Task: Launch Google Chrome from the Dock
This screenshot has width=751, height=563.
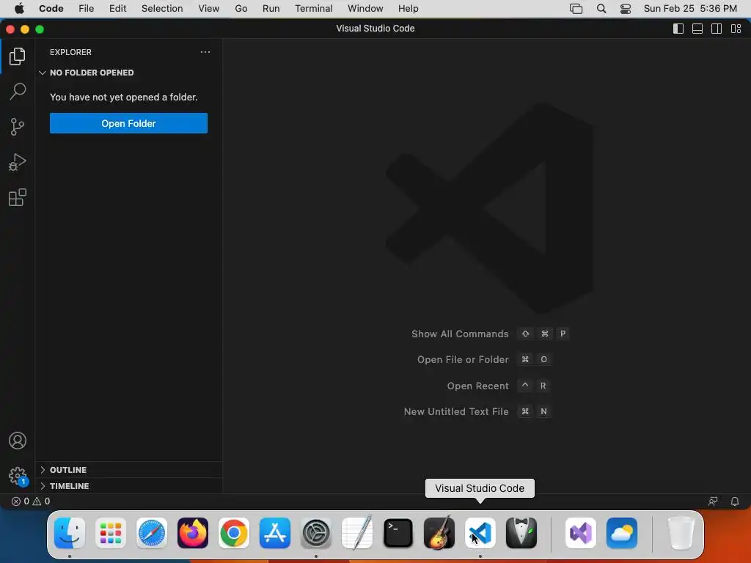Action: pos(234,533)
